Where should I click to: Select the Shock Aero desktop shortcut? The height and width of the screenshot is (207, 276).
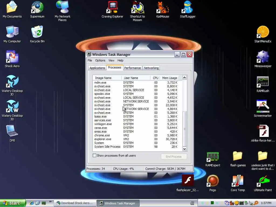point(12,59)
